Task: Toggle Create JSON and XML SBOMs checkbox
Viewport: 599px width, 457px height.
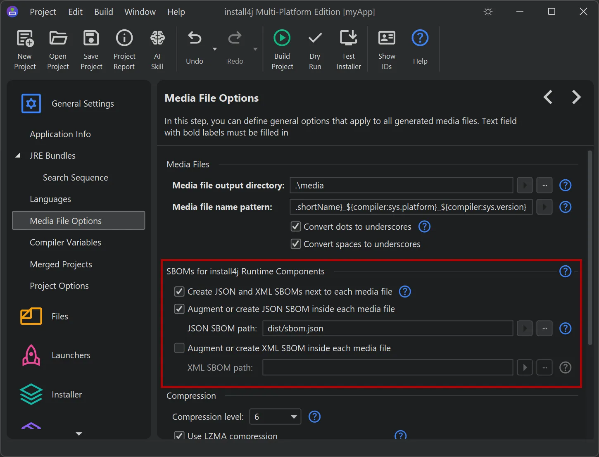Action: click(179, 291)
